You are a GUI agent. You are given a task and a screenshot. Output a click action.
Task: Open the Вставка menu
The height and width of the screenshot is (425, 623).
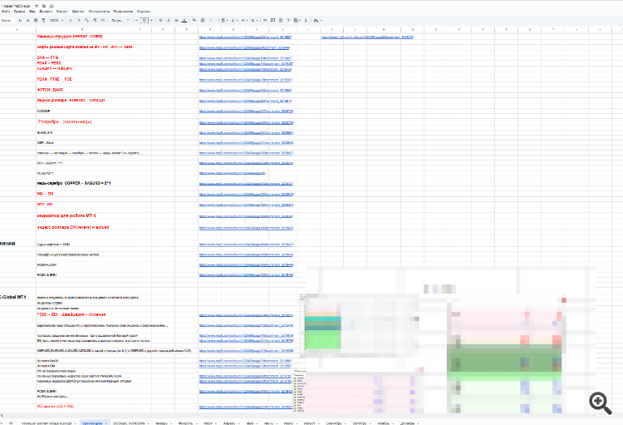coord(46,12)
